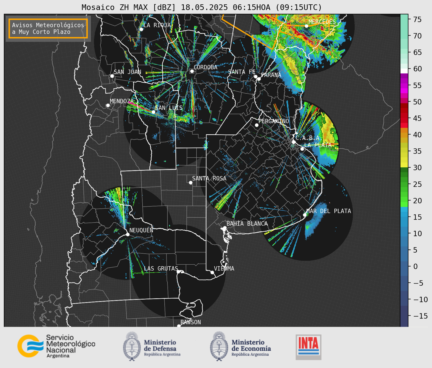Click the INTA logo
This screenshot has width=432, height=368.
click(309, 347)
